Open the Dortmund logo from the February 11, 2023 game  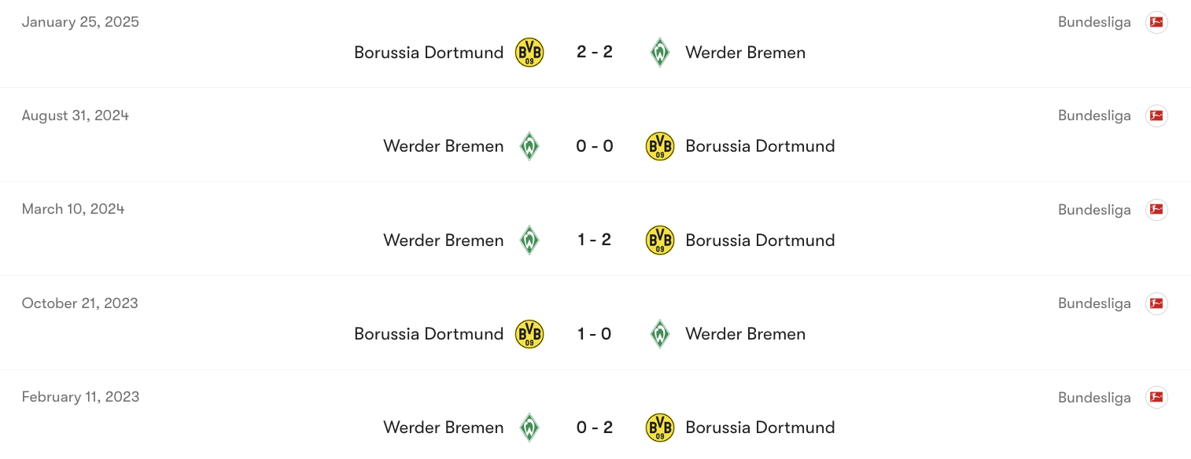(660, 428)
